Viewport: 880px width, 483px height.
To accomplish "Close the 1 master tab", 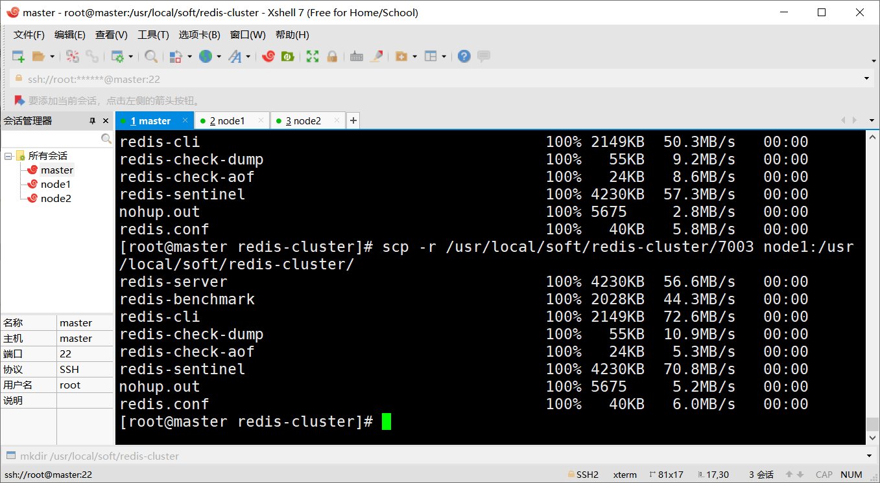I will 185,120.
